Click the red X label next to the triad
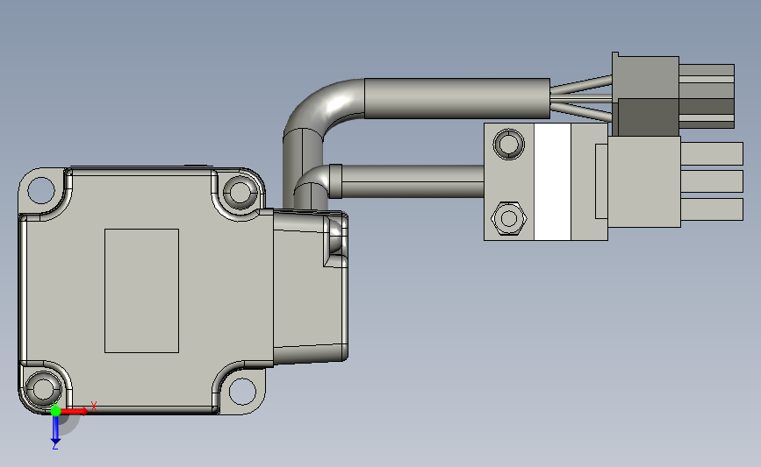The height and width of the screenshot is (467, 761). click(x=94, y=407)
